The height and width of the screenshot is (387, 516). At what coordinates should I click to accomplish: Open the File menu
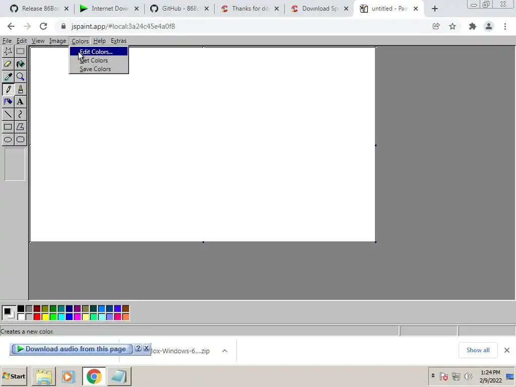click(7, 41)
